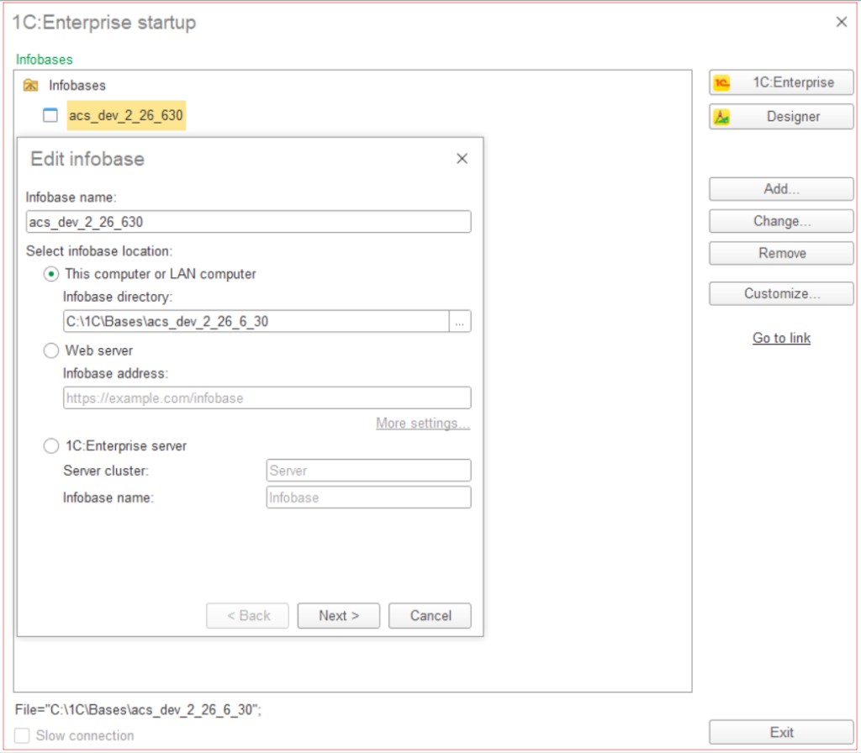Click the acs_dev_2_26_630 infobase window icon

(x=50, y=115)
